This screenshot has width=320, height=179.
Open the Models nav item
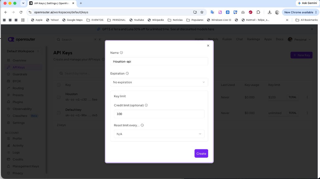click(x=213, y=39)
